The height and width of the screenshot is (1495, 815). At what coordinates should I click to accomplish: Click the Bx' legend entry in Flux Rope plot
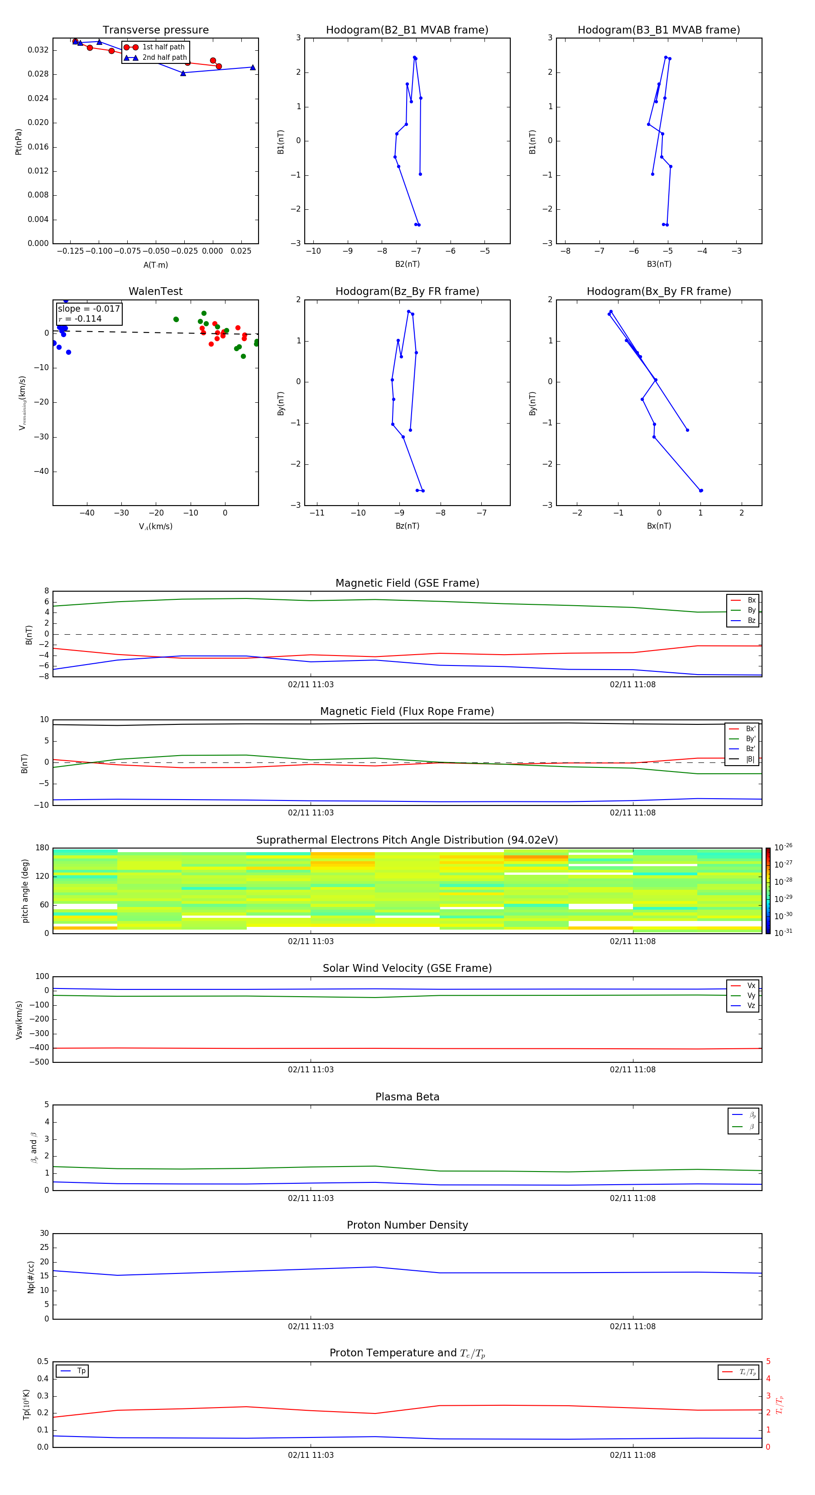click(743, 729)
